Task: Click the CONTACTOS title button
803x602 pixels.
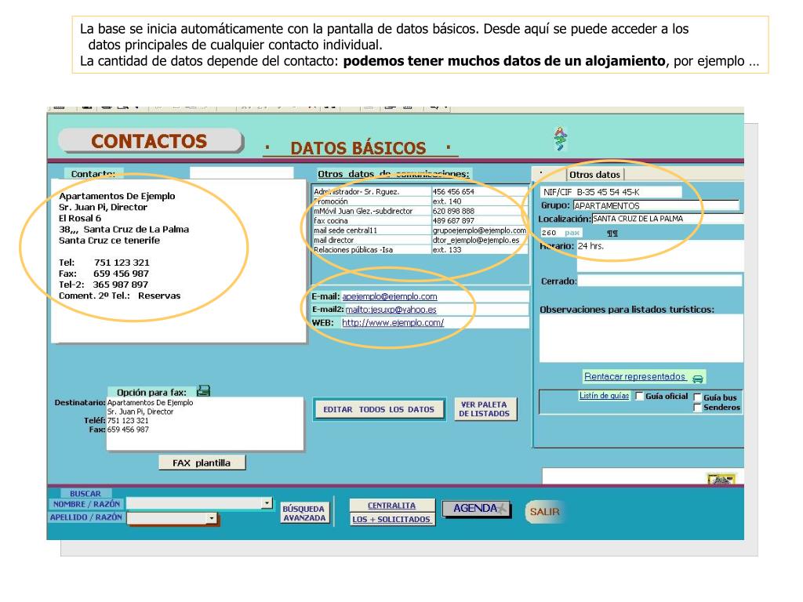Action: point(150,141)
